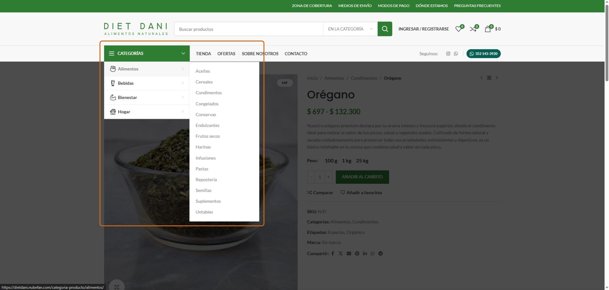Click the WhatsApp icon beside Seguinos
The height and width of the screenshot is (290, 609).
[456, 54]
